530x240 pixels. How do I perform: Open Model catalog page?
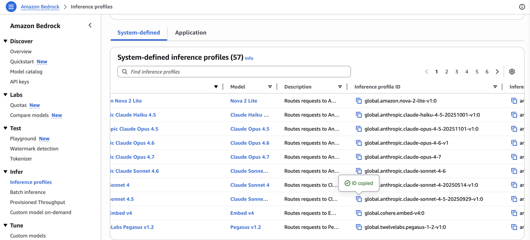click(26, 72)
